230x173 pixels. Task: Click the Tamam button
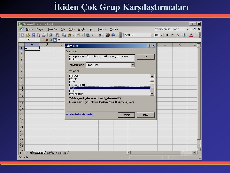click(x=126, y=115)
